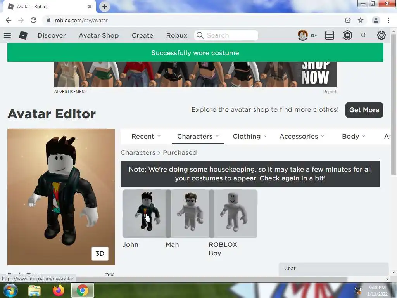Open the Discover page

pyautogui.click(x=52, y=35)
